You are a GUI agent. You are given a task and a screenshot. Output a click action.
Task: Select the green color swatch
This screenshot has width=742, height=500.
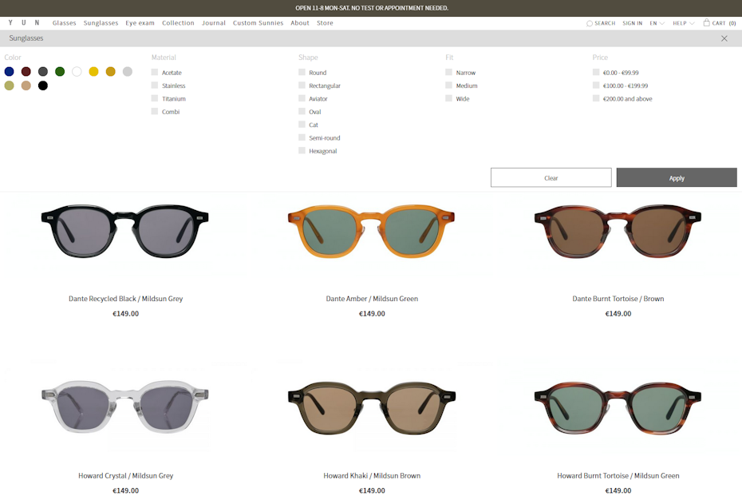[x=60, y=72]
